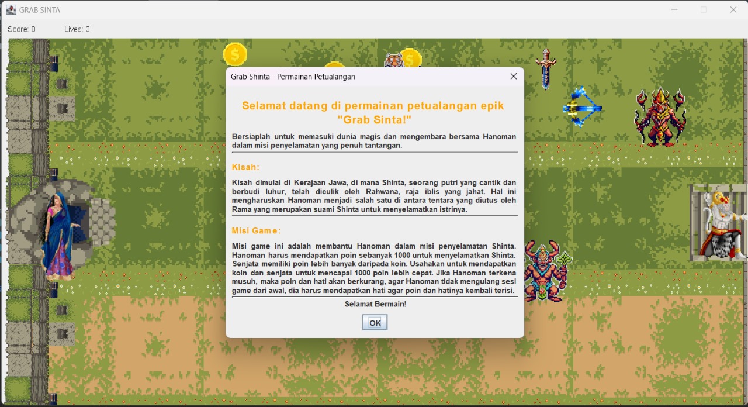The image size is (748, 407).
Task: Click the gold coin at top left
Action: click(235, 54)
